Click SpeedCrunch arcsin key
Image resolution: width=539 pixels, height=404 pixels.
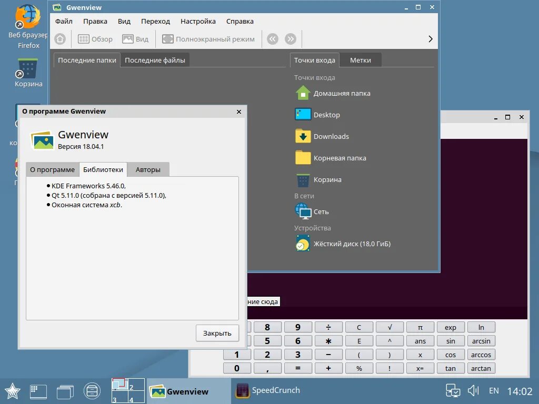pos(481,341)
